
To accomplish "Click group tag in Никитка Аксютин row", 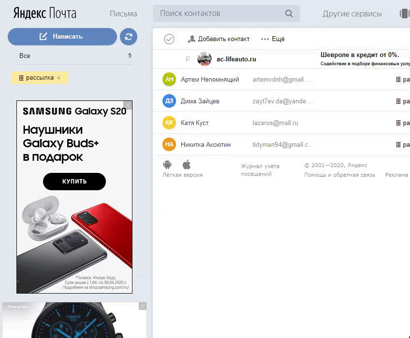I will (403, 144).
